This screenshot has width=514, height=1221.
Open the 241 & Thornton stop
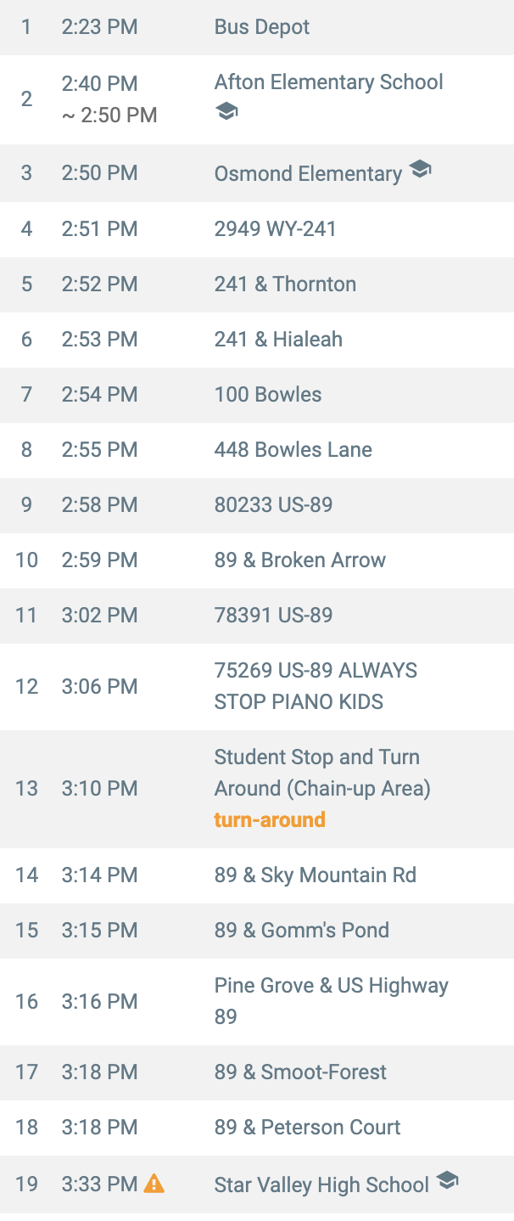[257, 284]
